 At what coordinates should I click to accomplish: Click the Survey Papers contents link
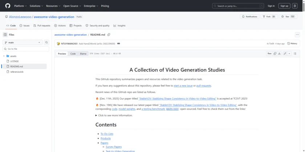pyautogui.click(x=114, y=147)
